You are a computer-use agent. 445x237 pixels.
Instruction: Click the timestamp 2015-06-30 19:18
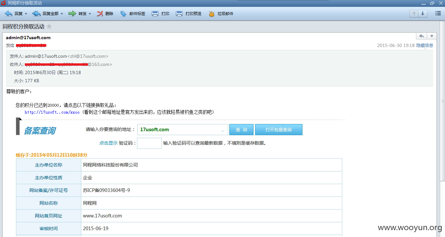[396, 45]
